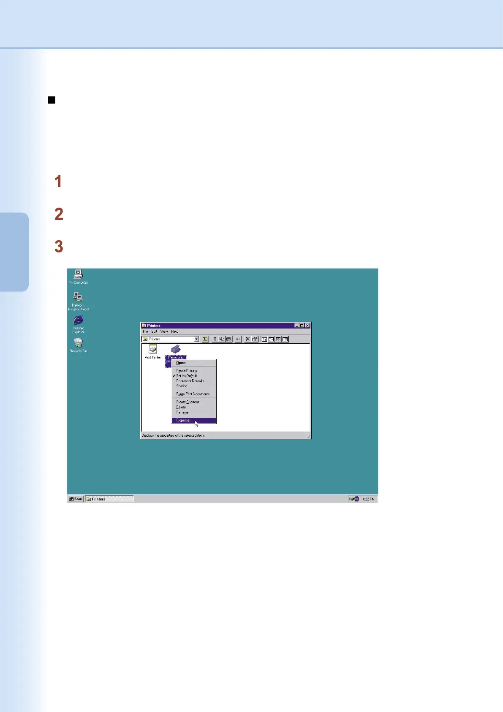Viewport: 503px width, 712px height.
Task: Open the Printers address dropdown
Action: click(196, 339)
